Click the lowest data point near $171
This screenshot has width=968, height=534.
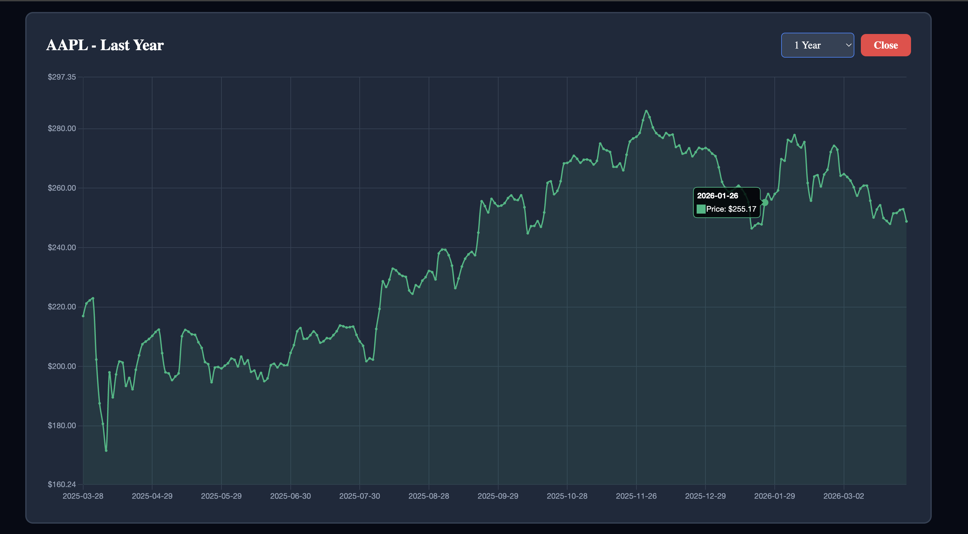click(x=106, y=450)
